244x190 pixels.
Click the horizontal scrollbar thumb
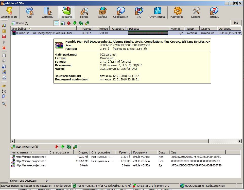tap(112, 141)
